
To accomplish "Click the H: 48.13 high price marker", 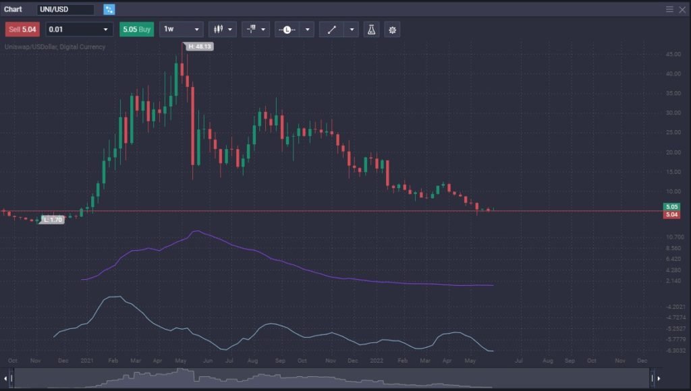I will pyautogui.click(x=199, y=47).
